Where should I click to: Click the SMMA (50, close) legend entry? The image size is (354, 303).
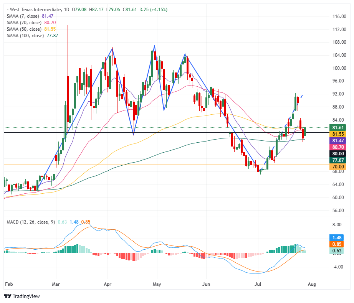point(31,29)
